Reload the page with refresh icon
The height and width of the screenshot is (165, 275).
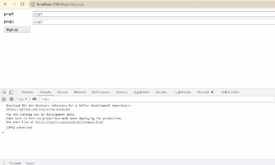point(22,4)
